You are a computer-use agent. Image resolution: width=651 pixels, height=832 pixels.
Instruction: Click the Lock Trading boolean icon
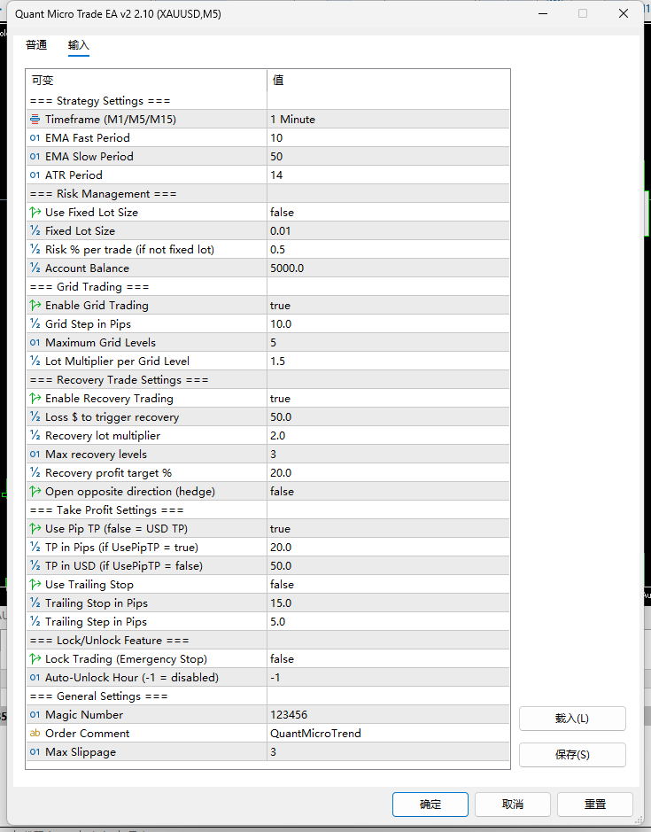click(x=35, y=659)
